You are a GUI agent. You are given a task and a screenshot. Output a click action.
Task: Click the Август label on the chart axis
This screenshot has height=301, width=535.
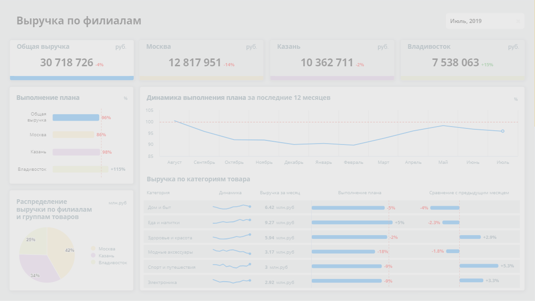176,162
